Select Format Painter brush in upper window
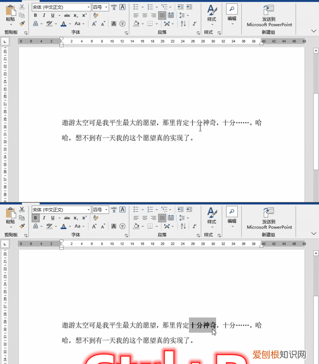 (x=22, y=23)
